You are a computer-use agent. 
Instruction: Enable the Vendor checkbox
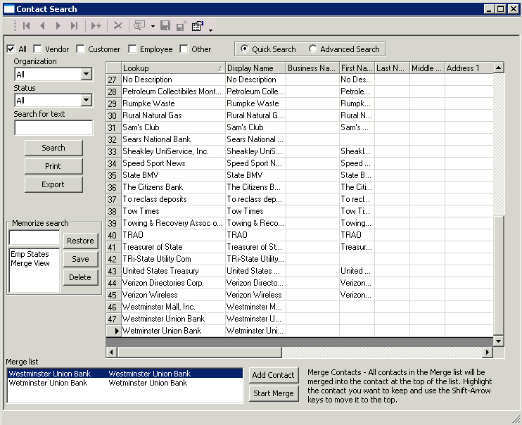[37, 49]
